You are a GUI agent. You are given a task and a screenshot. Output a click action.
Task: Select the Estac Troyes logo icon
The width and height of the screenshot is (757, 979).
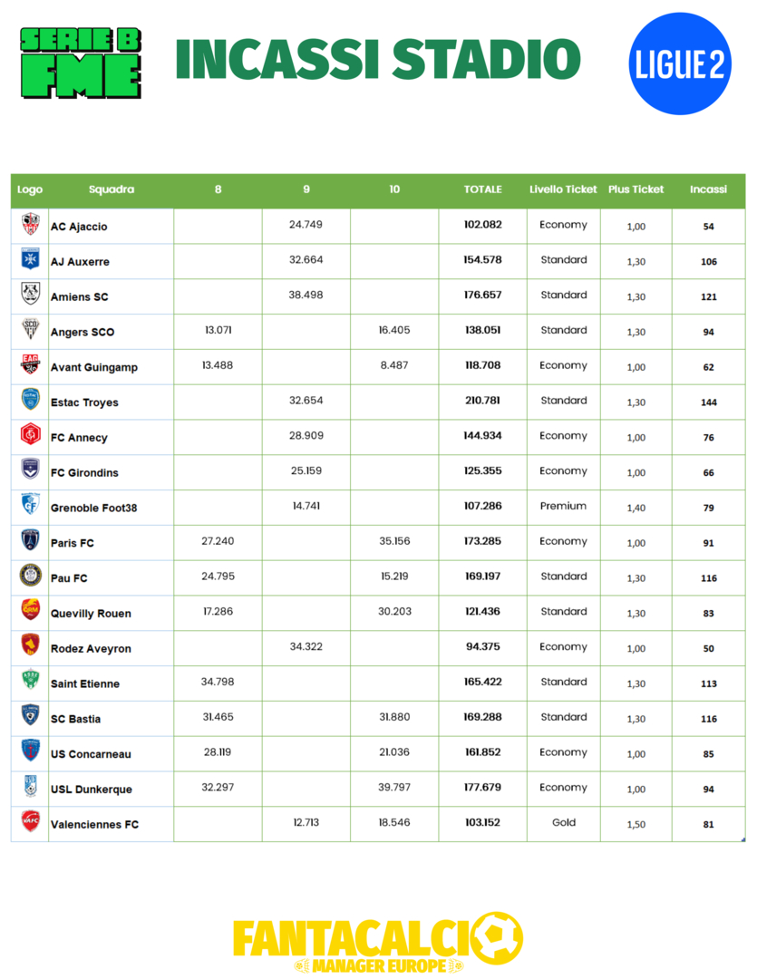pyautogui.click(x=30, y=401)
